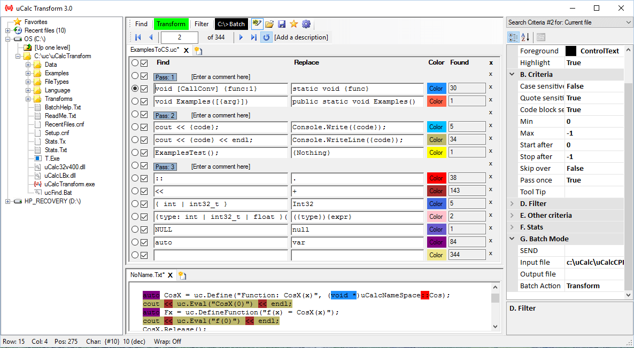The width and height of the screenshot is (634, 348).
Task: Open settings with the gear icon
Action: 306,24
